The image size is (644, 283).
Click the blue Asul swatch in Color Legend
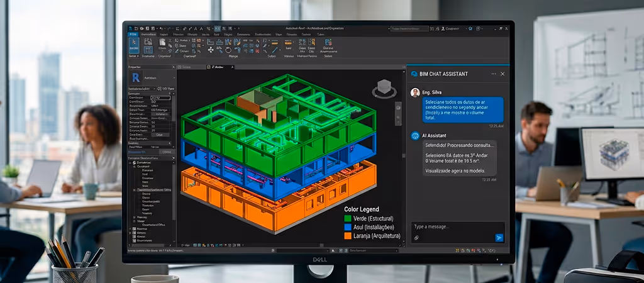coord(348,228)
